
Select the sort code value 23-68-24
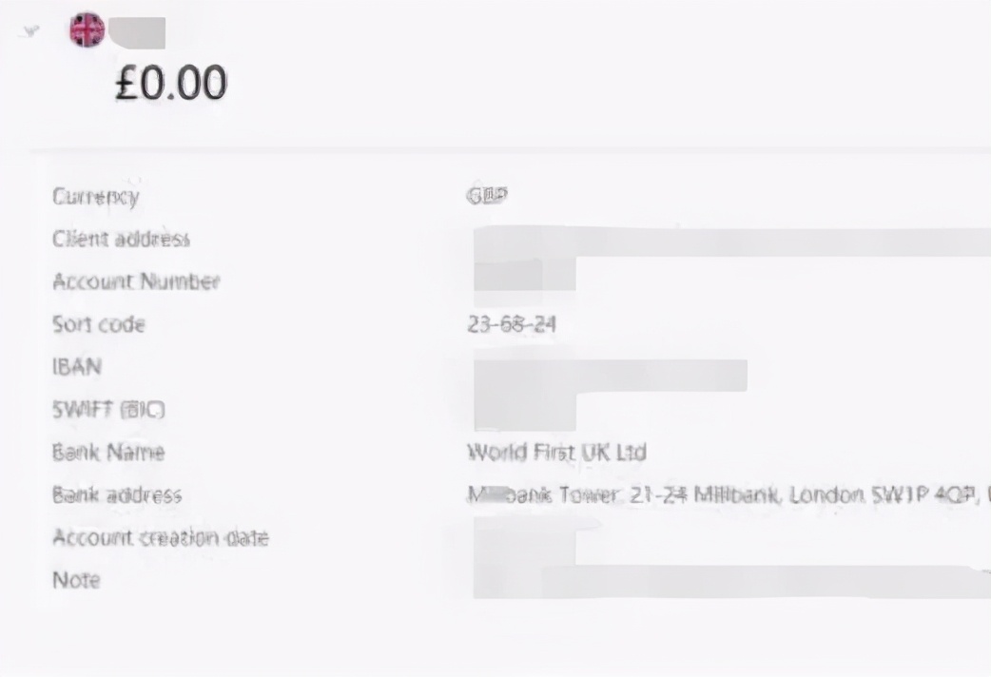click(x=512, y=325)
